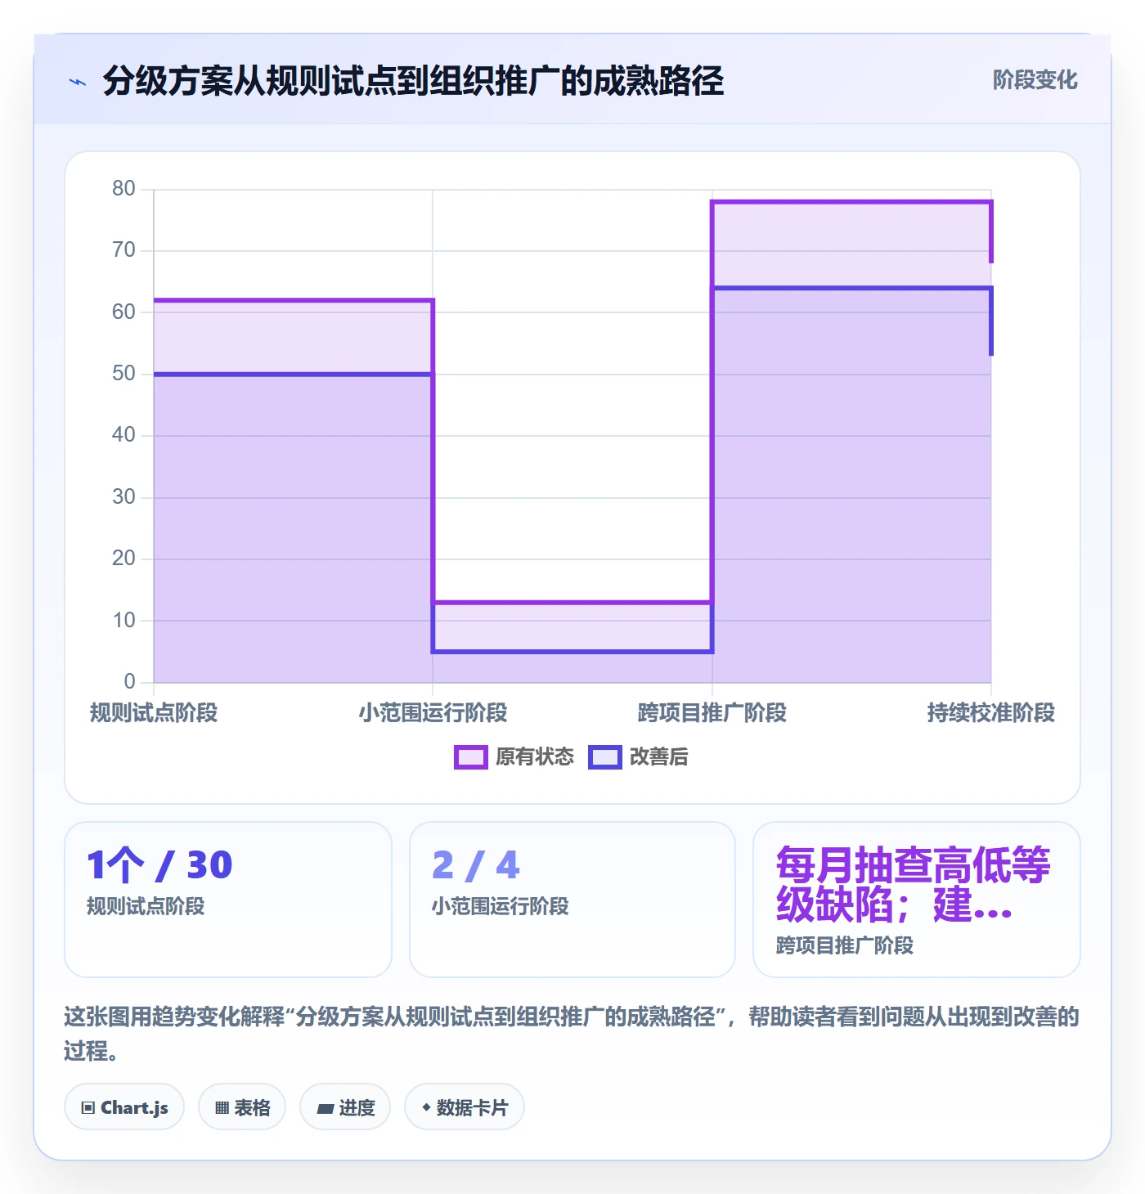Viewport: 1145px width, 1194px height.
Task: Click the 数据卡片 tag chip
Action: click(x=465, y=1107)
